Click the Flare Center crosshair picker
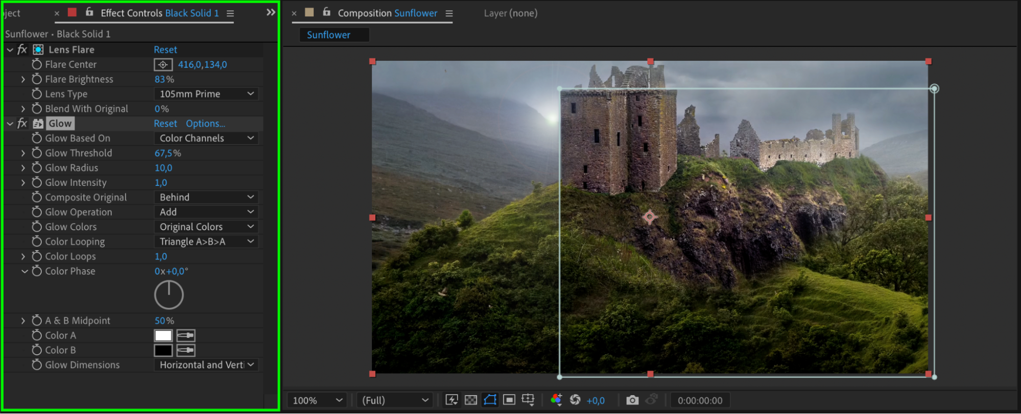 [x=163, y=65]
